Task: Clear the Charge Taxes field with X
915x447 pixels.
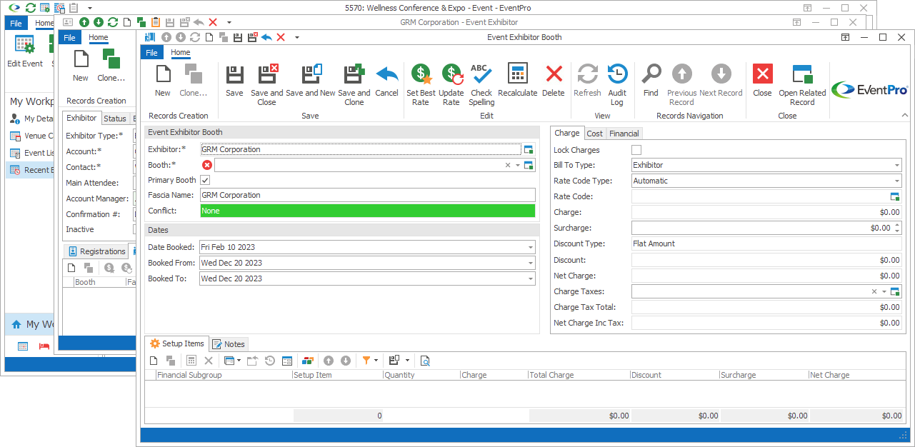Action: (x=874, y=291)
